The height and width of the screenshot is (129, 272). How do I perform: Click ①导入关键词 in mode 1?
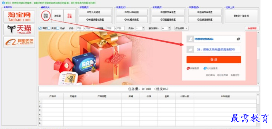(95, 12)
